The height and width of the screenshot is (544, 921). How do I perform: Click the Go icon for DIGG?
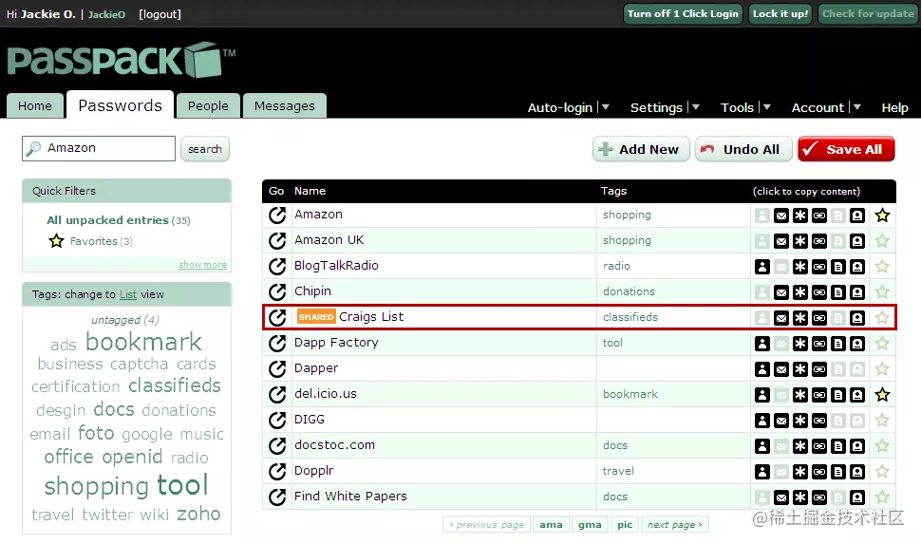click(277, 420)
